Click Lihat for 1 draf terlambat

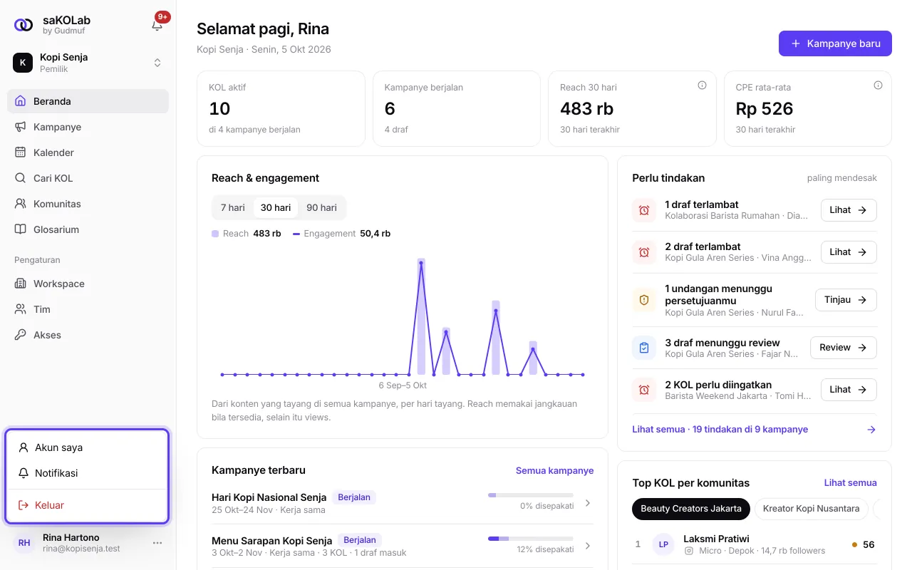click(849, 210)
